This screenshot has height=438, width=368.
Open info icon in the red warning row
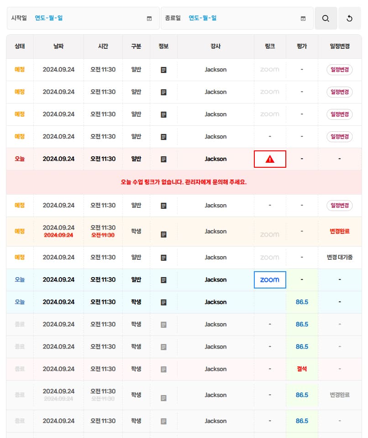pyautogui.click(x=163, y=159)
